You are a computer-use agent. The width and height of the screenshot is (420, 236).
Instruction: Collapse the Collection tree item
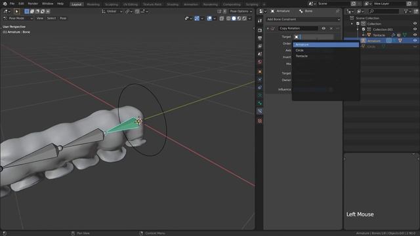click(x=352, y=24)
